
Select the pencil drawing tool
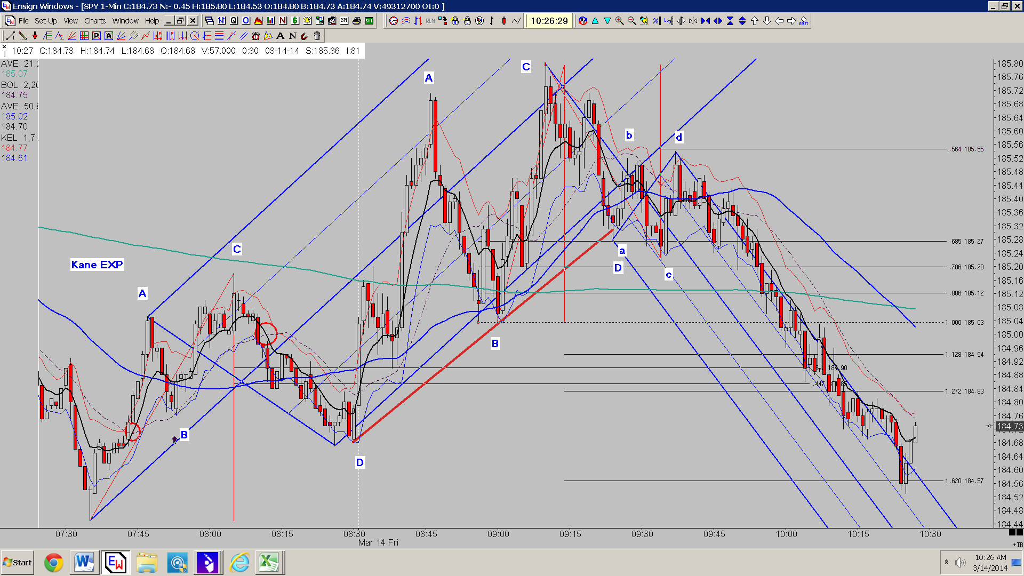pos(23,36)
